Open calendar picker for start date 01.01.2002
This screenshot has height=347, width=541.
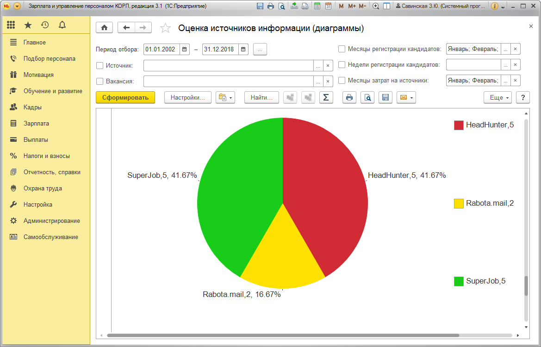pyautogui.click(x=185, y=49)
